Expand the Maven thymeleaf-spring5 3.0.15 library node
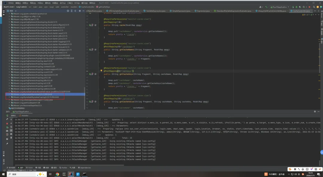323x177 pixels. tap(9, 97)
